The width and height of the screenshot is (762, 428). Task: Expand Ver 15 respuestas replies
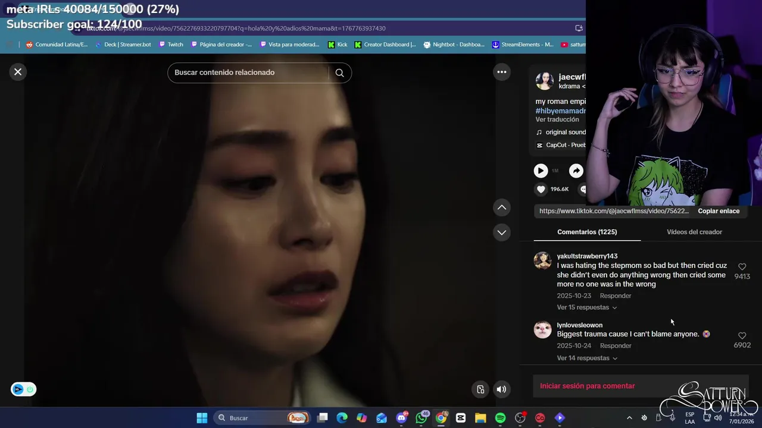coord(587,307)
